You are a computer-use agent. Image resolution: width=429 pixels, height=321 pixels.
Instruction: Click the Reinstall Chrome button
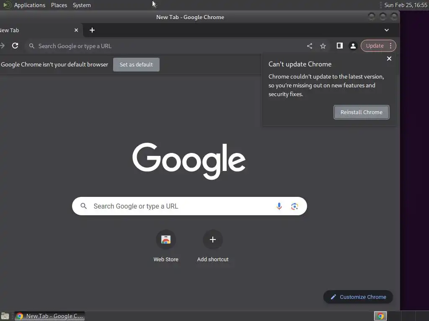coord(361,112)
